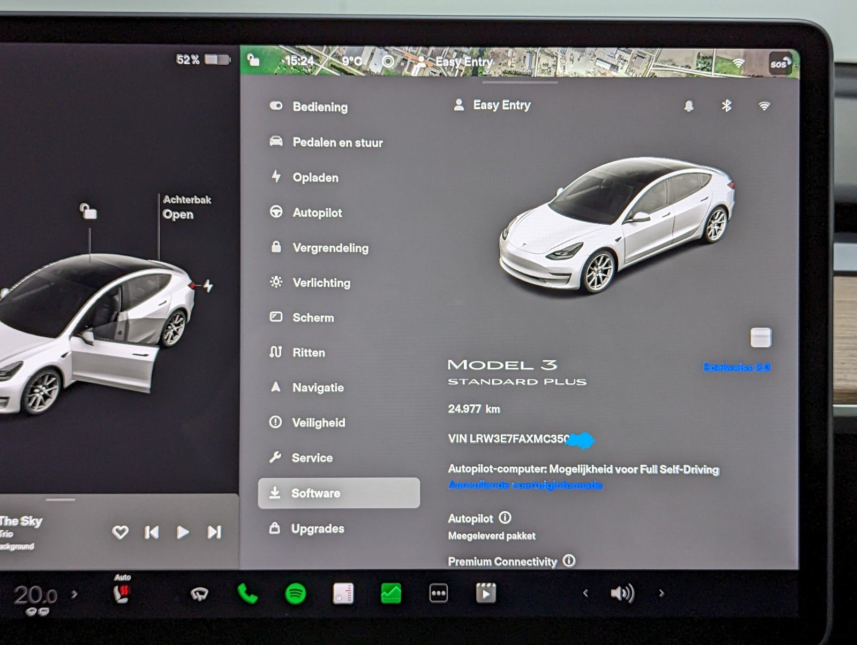Viewport: 857px width, 645px height.
Task: Tap the 52% battery indicator
Action: tap(203, 59)
